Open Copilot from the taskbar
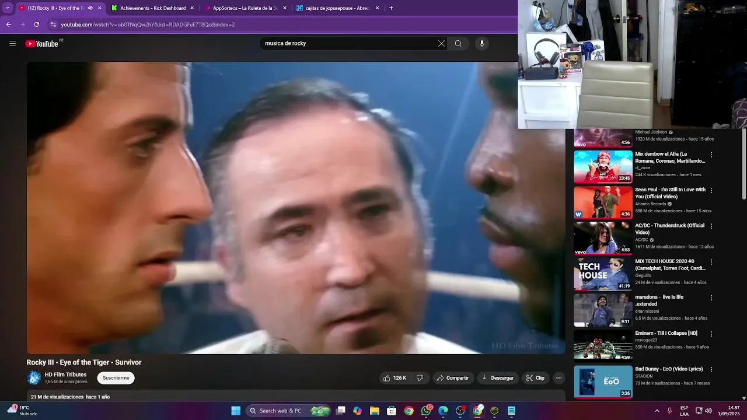The width and height of the screenshot is (747, 420). coord(358,411)
